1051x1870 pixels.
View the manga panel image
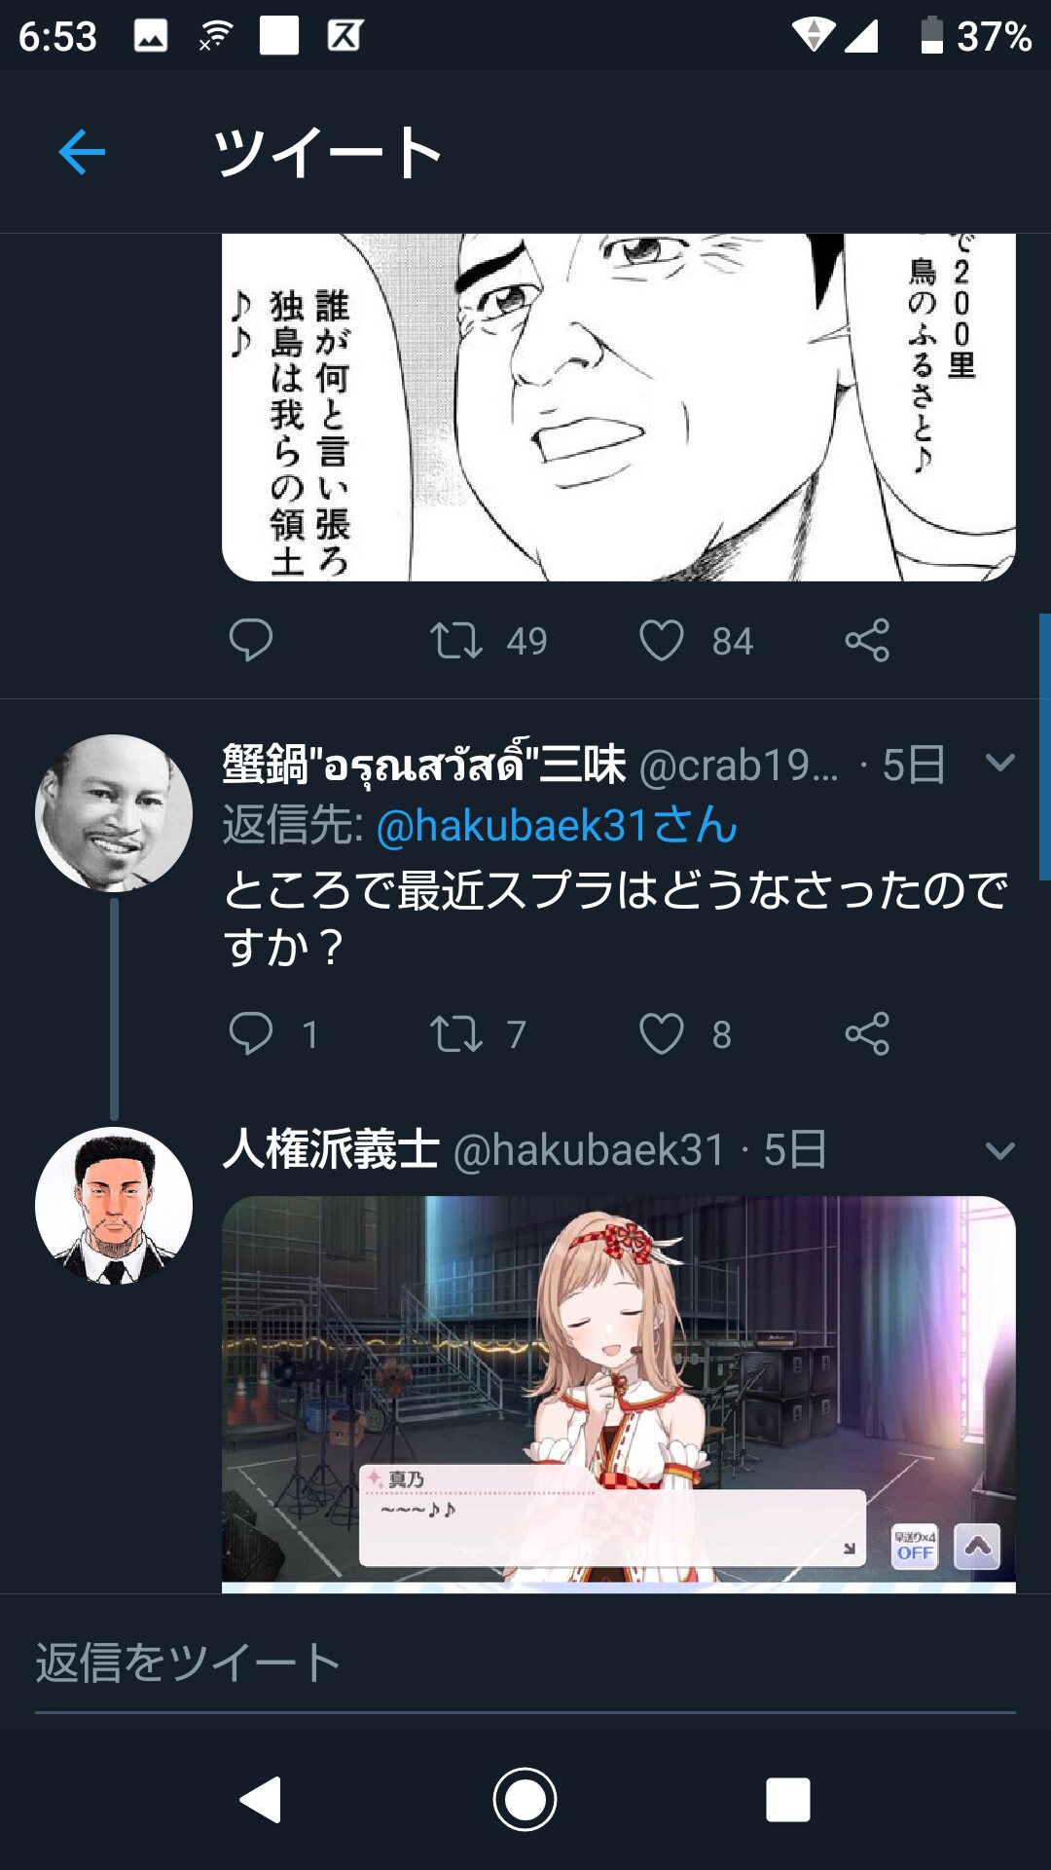[x=619, y=407]
